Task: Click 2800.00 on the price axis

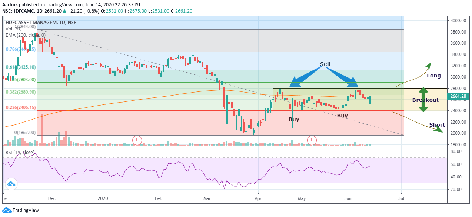Action: click(459, 88)
